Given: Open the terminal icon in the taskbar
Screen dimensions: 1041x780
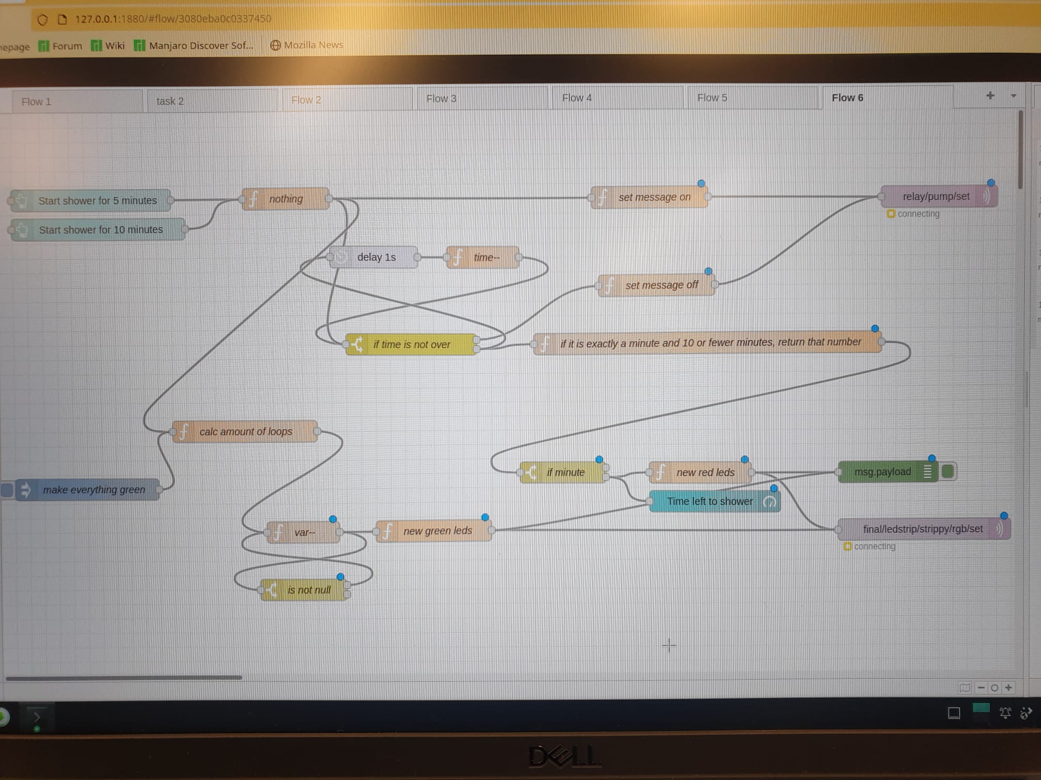Looking at the screenshot, I should [36, 716].
